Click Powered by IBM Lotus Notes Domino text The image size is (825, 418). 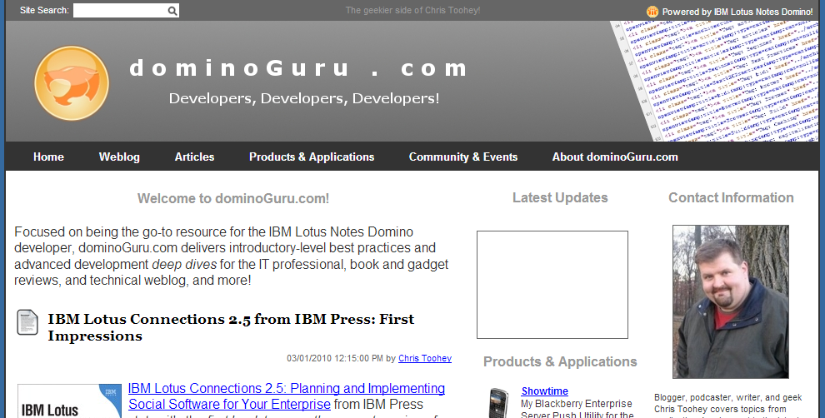click(737, 12)
